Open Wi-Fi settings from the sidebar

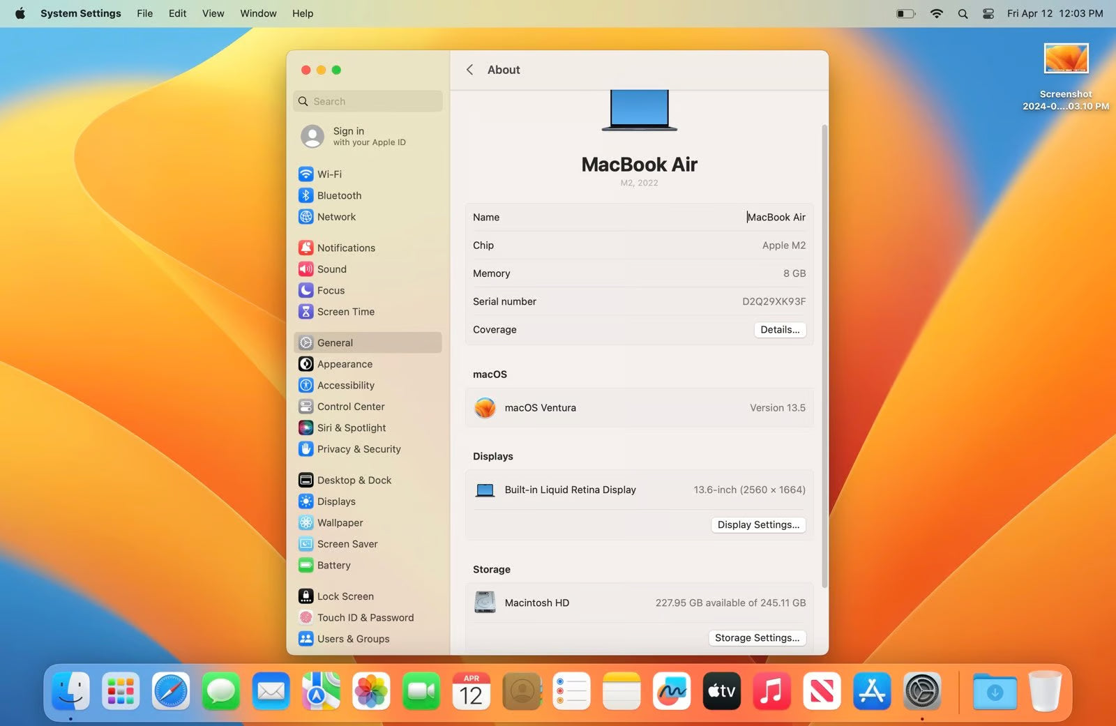(x=329, y=174)
